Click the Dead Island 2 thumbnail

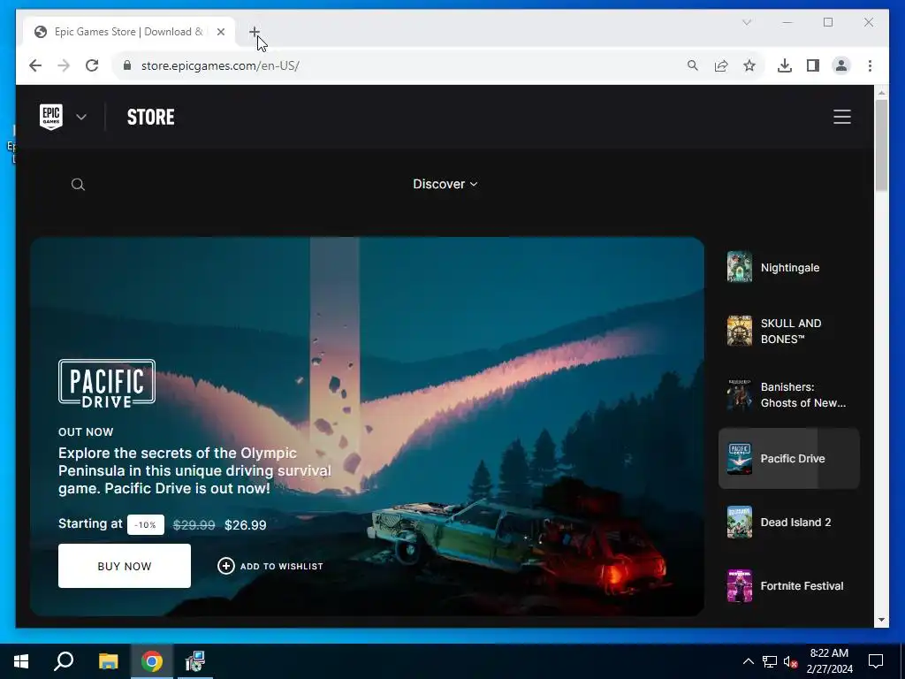point(740,522)
